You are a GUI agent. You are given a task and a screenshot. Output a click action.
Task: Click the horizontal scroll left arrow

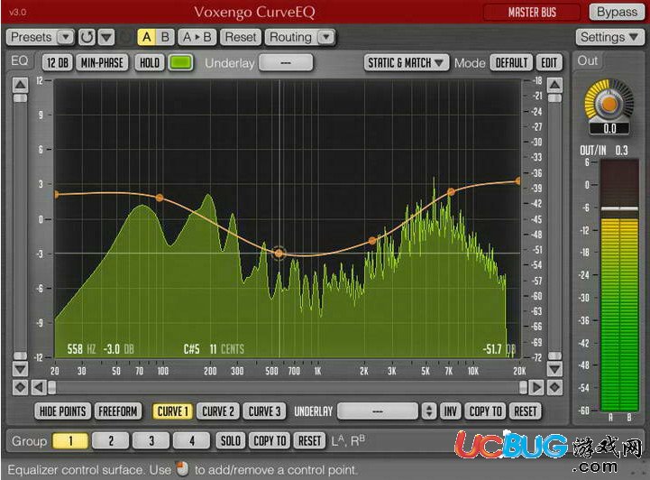tap(39, 387)
